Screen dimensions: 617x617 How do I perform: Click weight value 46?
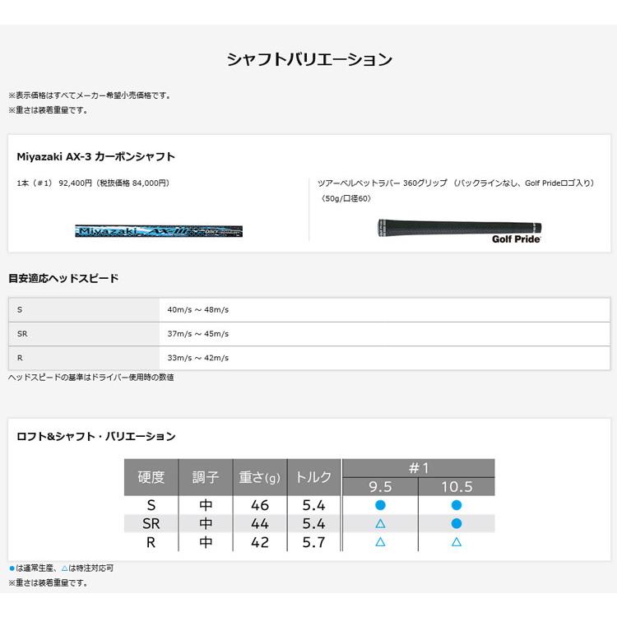tap(260, 505)
